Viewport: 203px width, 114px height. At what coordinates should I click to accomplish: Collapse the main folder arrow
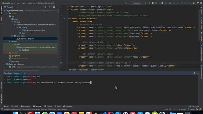click(10, 19)
